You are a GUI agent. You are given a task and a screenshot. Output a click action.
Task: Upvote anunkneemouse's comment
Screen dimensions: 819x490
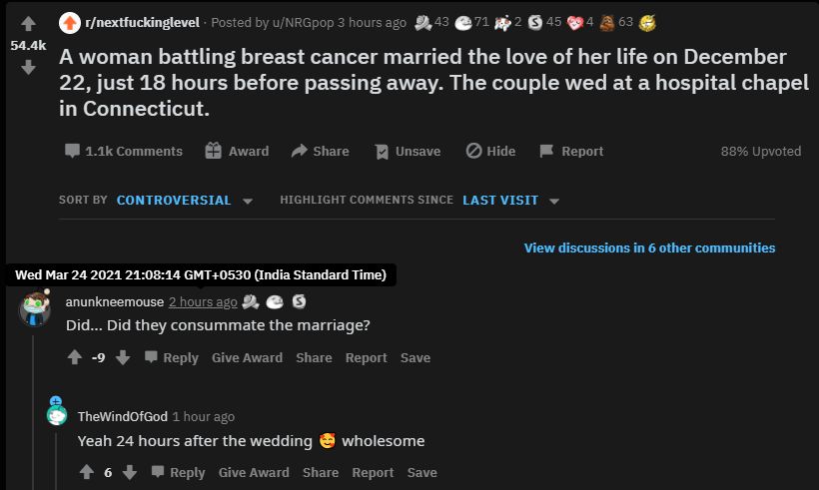pyautogui.click(x=75, y=357)
